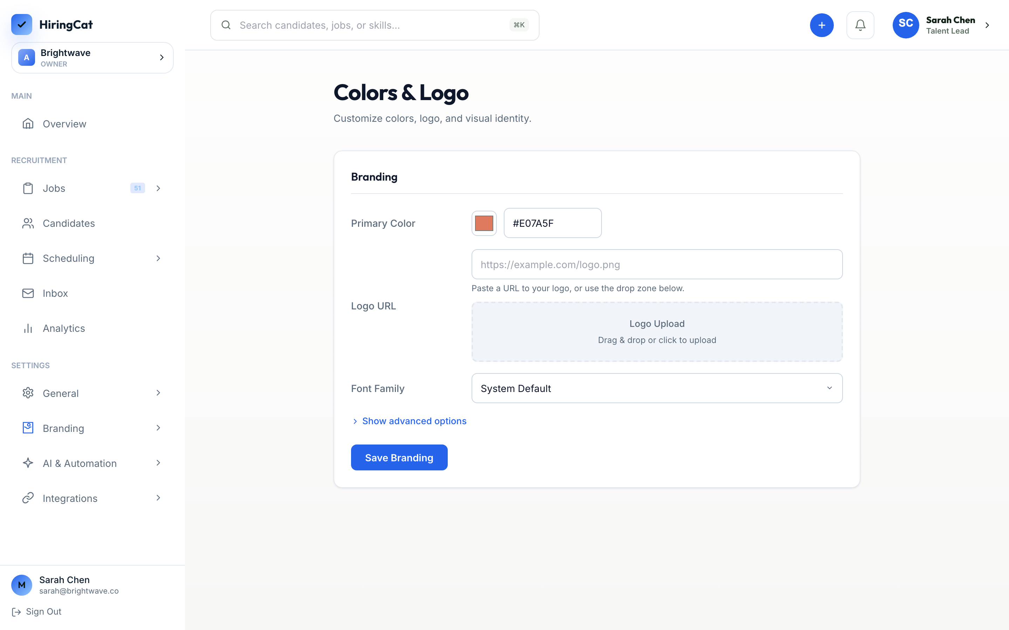Expand the Scheduling submenu chevron
1009x630 pixels.
pyautogui.click(x=158, y=258)
